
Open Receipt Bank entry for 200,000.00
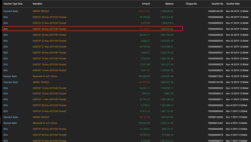point(10,76)
